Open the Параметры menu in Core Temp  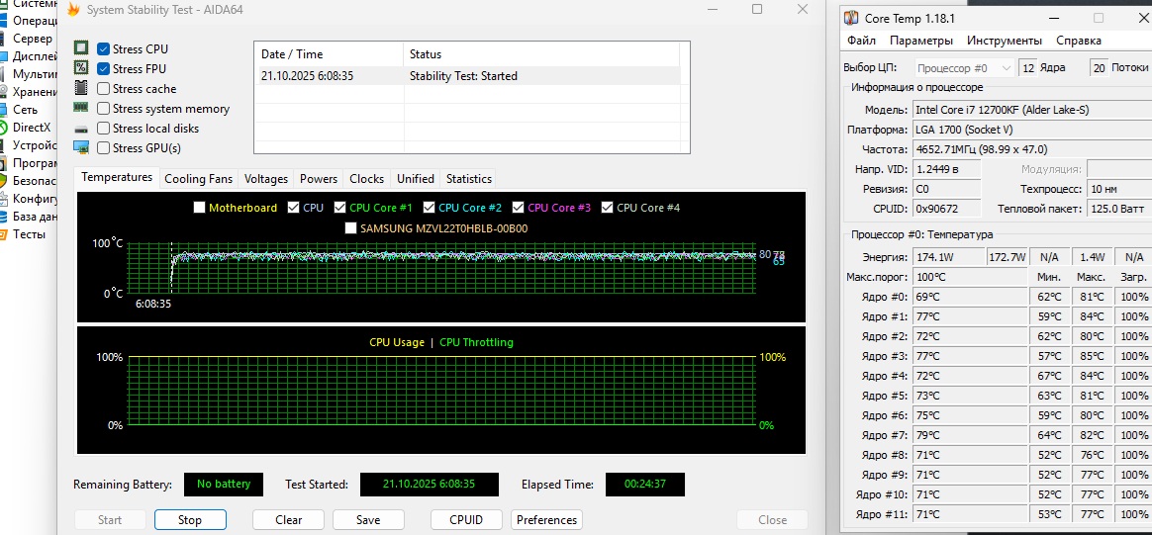tap(921, 41)
